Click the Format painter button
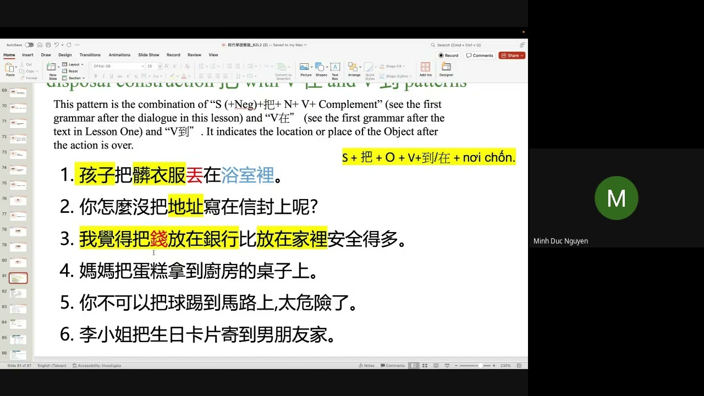This screenshot has height=396, width=704. [x=28, y=78]
